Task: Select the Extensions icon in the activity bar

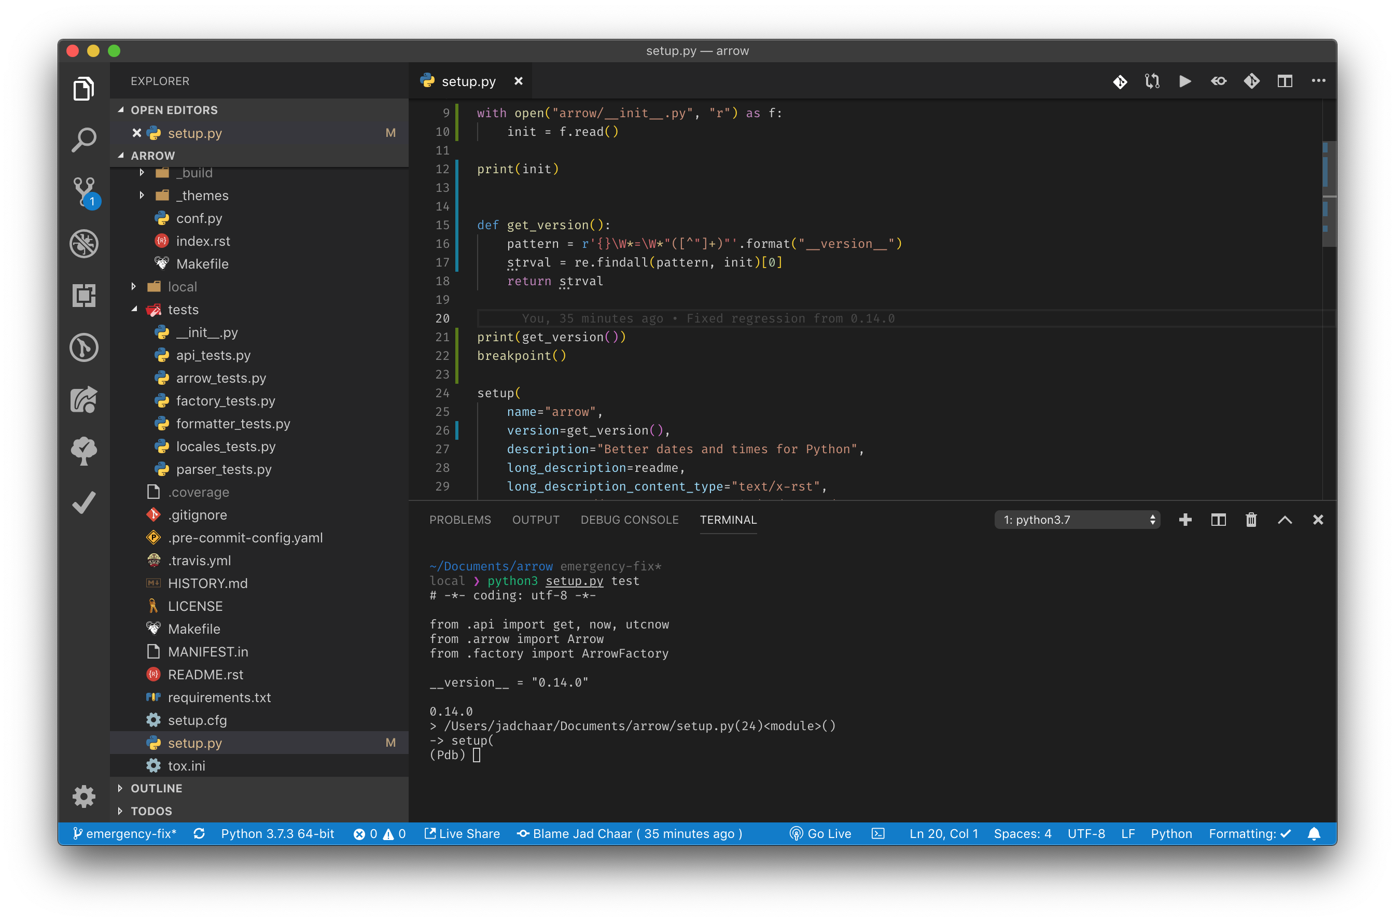Action: click(x=84, y=296)
